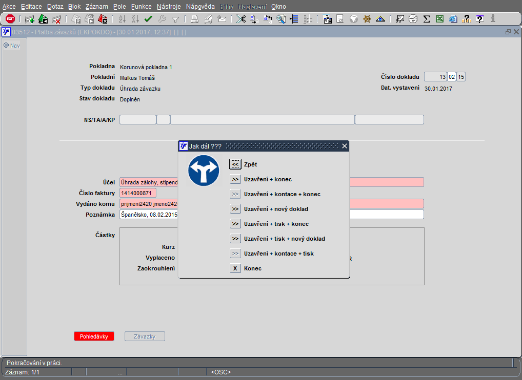
Task: Click the '<OSC>' status bar indicator
Action: 220,372
